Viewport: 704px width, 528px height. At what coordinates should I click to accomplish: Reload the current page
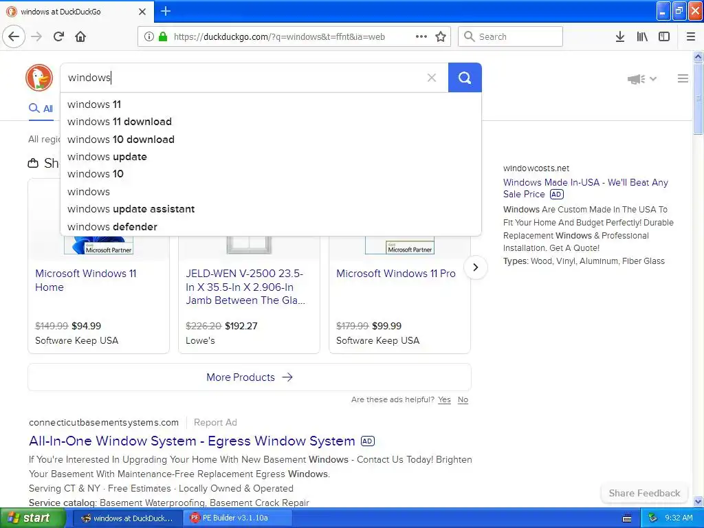click(58, 36)
